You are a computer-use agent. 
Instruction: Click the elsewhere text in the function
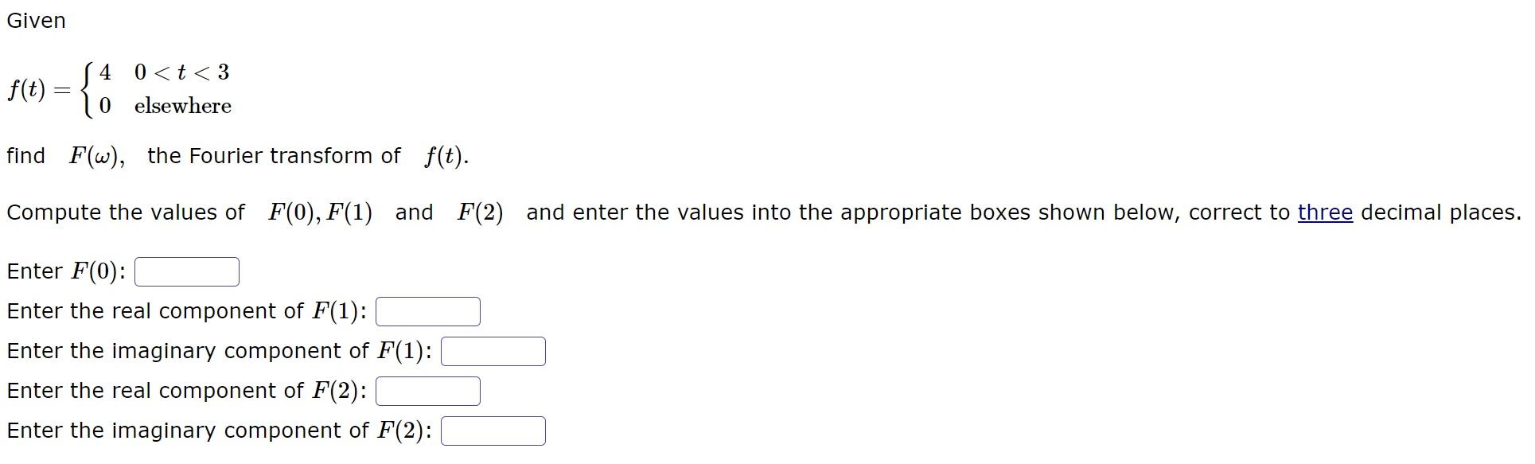coord(182,106)
